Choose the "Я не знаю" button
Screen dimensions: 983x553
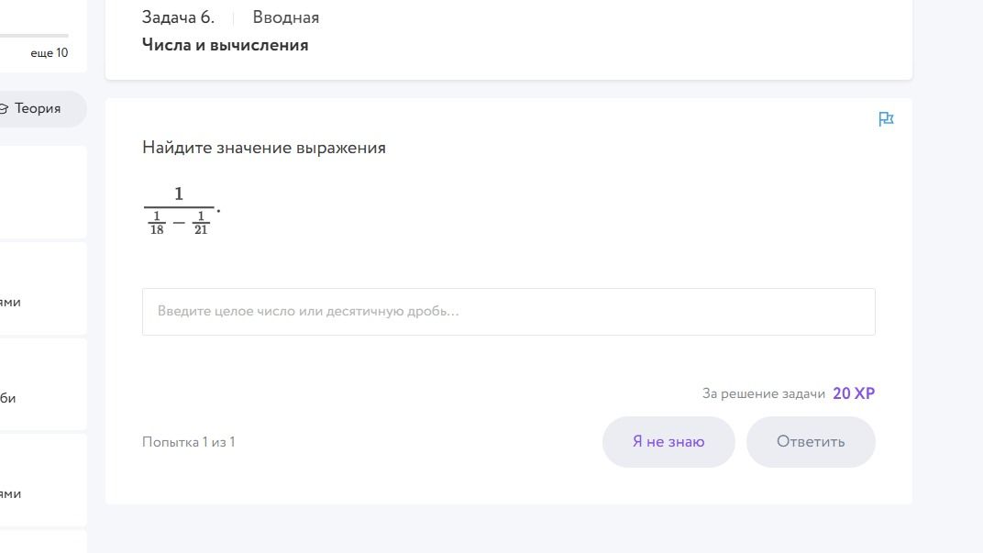668,442
